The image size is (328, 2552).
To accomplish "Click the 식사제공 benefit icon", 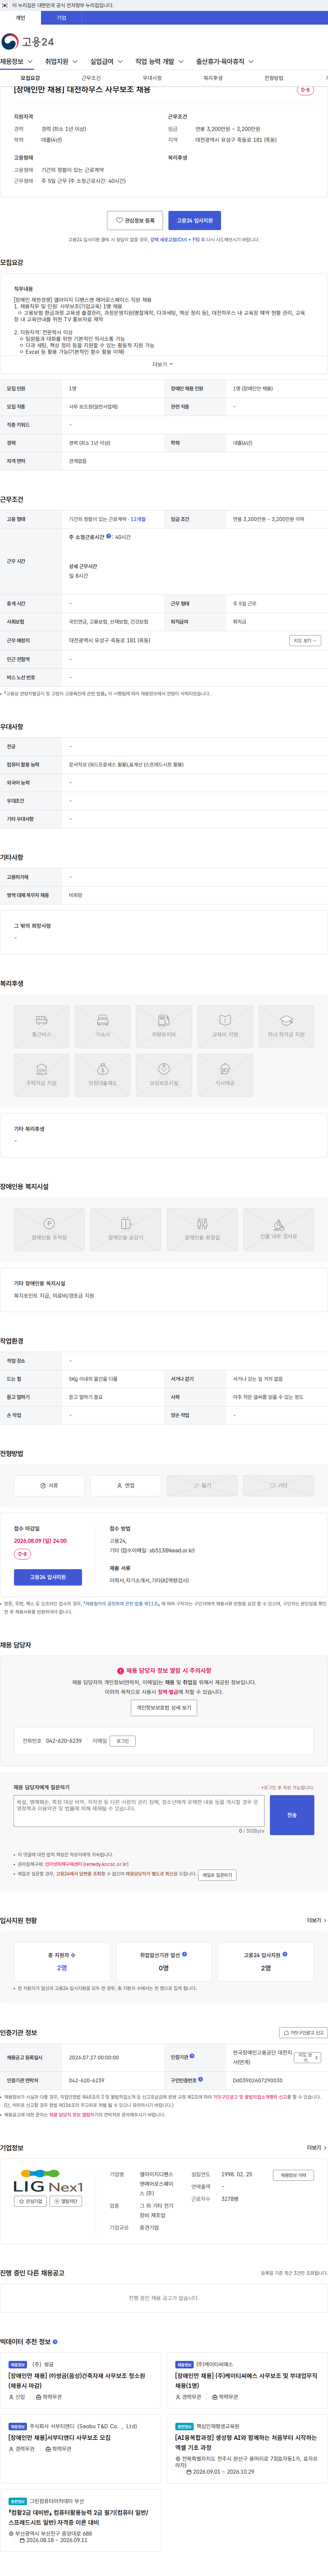I will coord(225,1069).
